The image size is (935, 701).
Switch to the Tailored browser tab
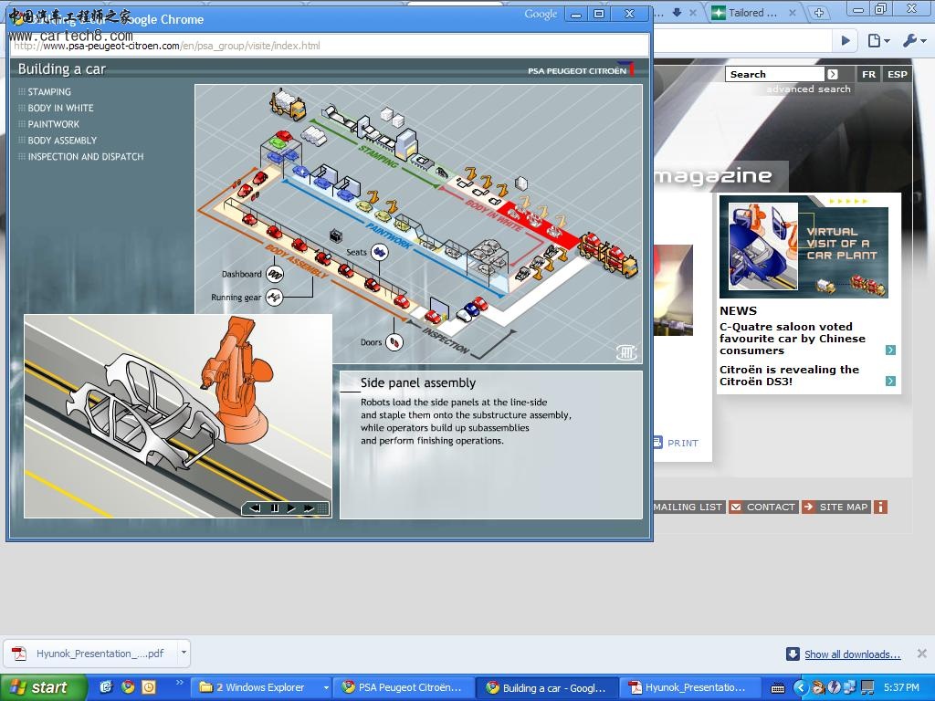[753, 13]
